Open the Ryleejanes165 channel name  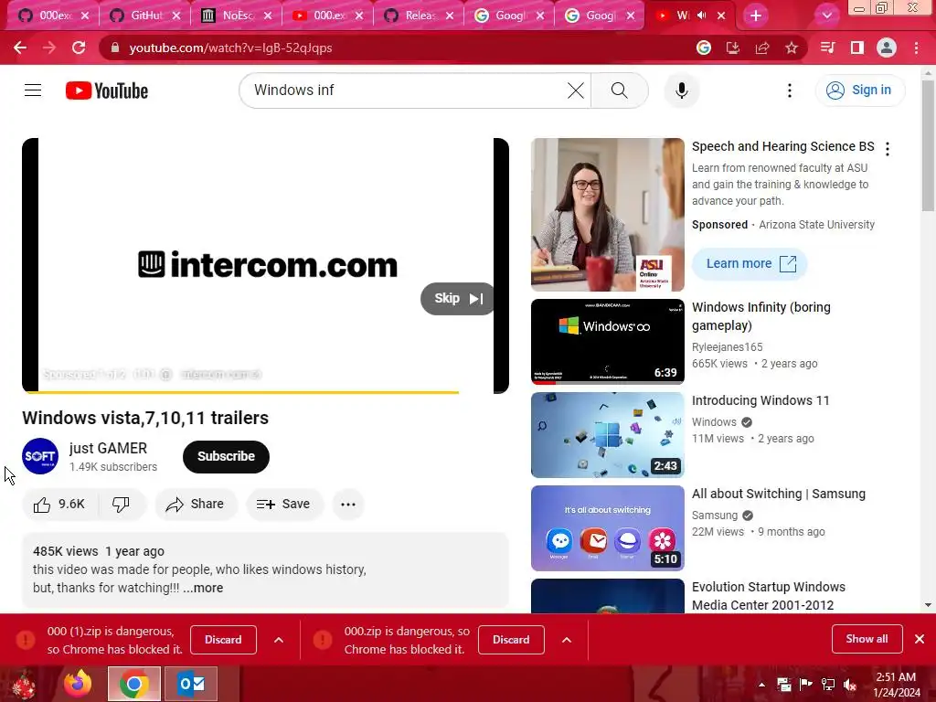[727, 347]
